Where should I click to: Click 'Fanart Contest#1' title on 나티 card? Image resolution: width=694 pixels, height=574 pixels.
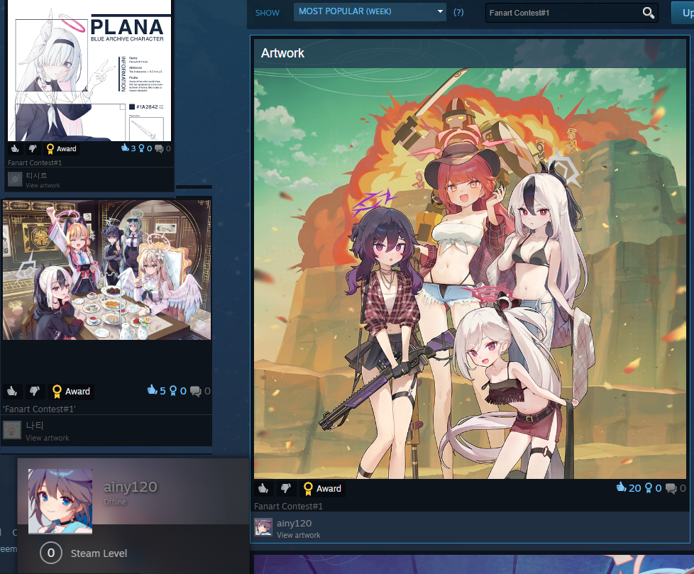tap(39, 409)
